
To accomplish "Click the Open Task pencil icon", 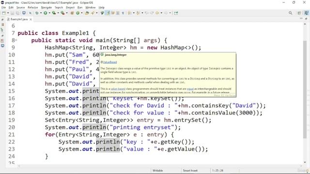I will pyautogui.click(x=93, y=13).
